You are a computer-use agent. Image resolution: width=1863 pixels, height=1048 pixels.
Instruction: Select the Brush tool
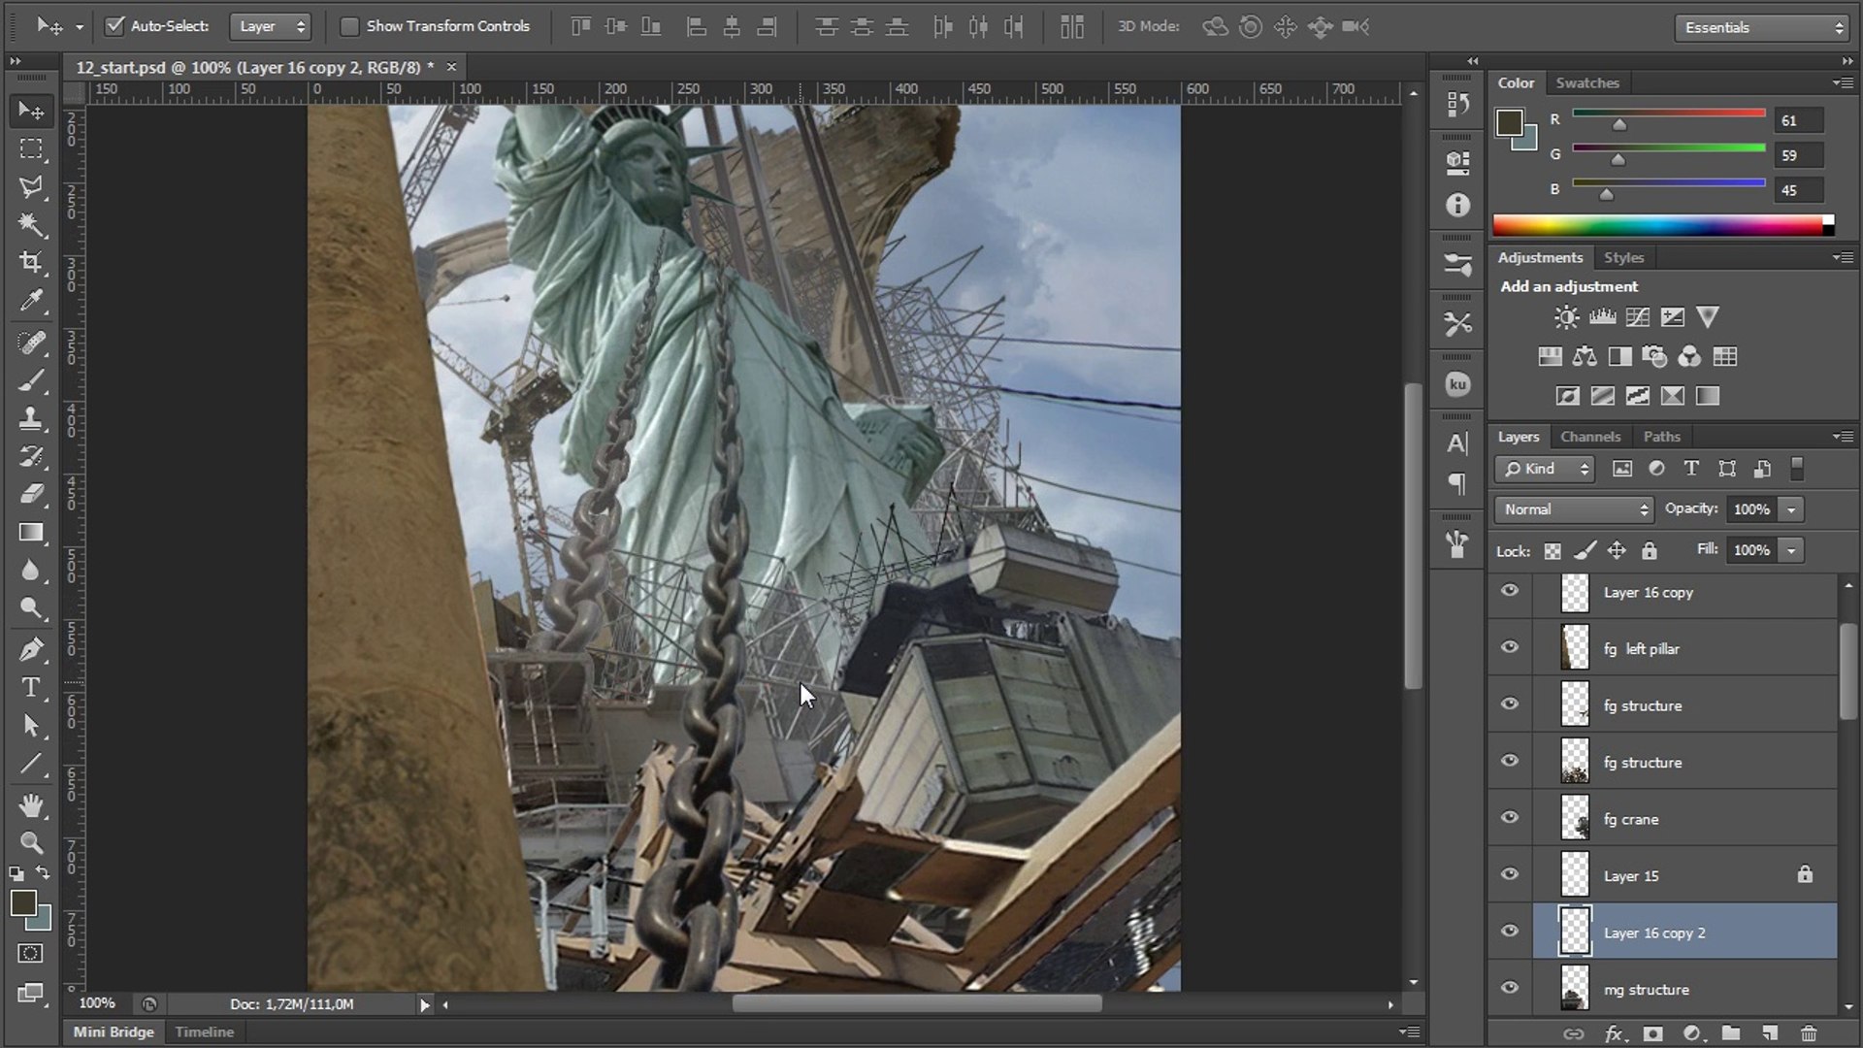point(31,380)
